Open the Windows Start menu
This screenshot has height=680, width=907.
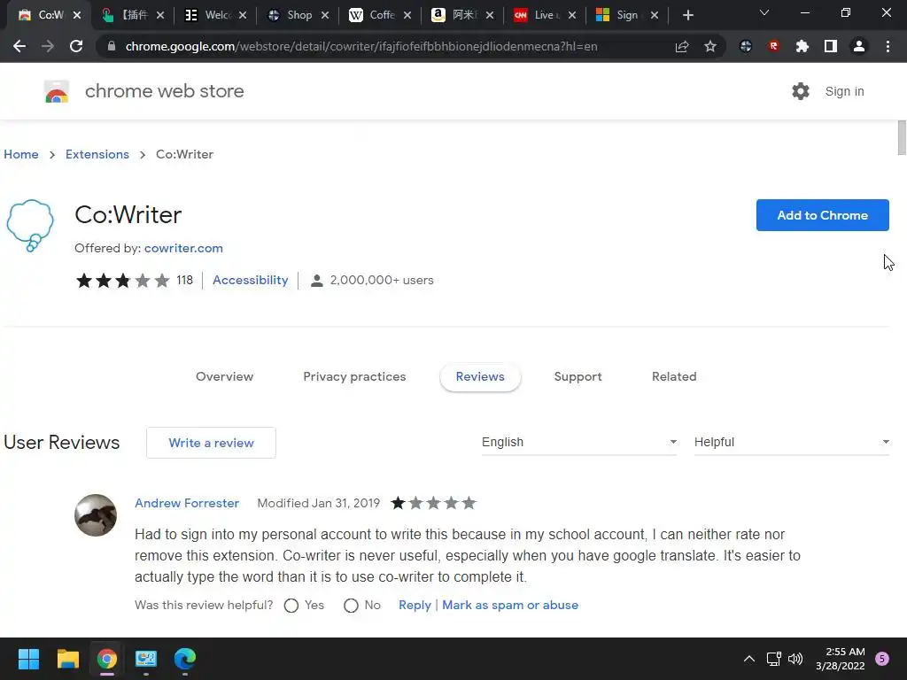click(28, 659)
